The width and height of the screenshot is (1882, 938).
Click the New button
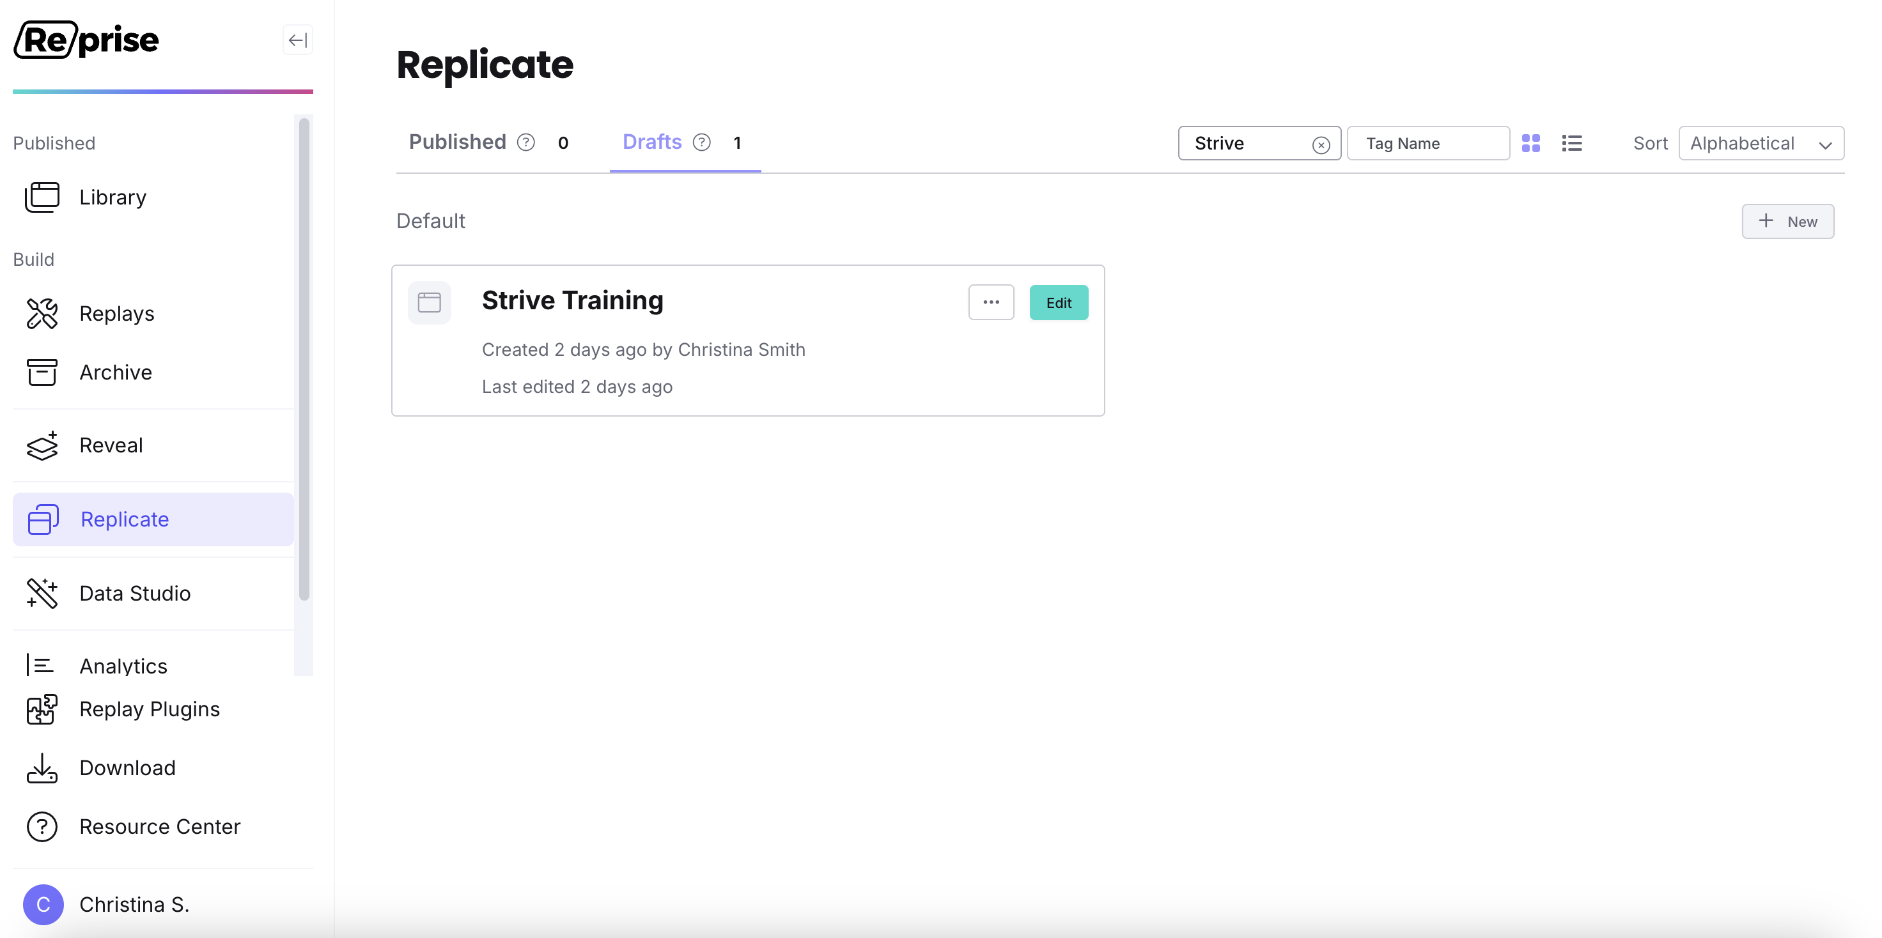click(1788, 221)
